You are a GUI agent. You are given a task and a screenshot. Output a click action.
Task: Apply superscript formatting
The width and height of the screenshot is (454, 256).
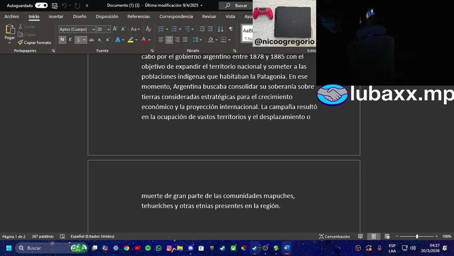pos(108,40)
